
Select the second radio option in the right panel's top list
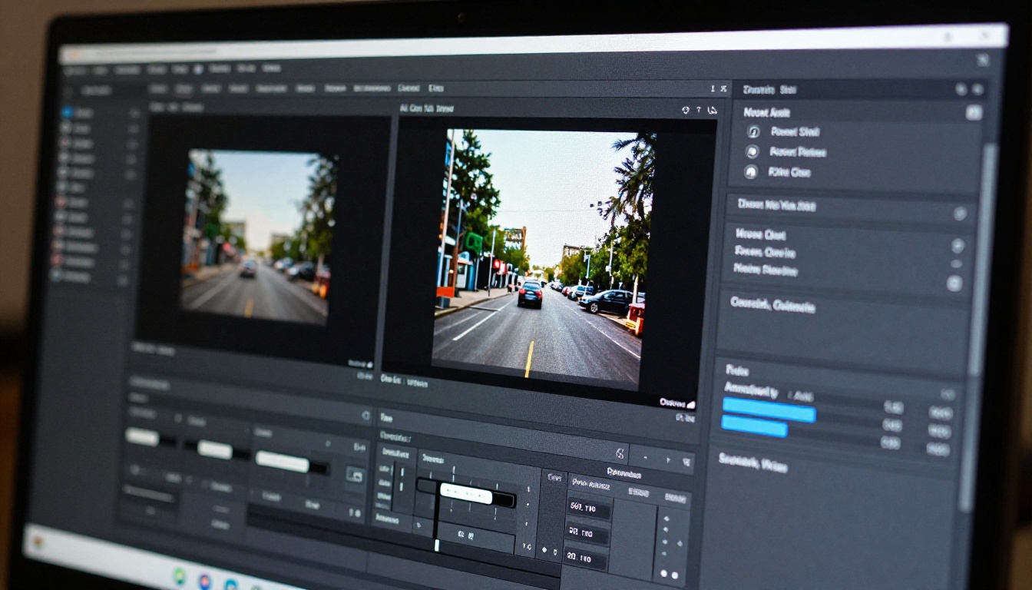tap(752, 151)
